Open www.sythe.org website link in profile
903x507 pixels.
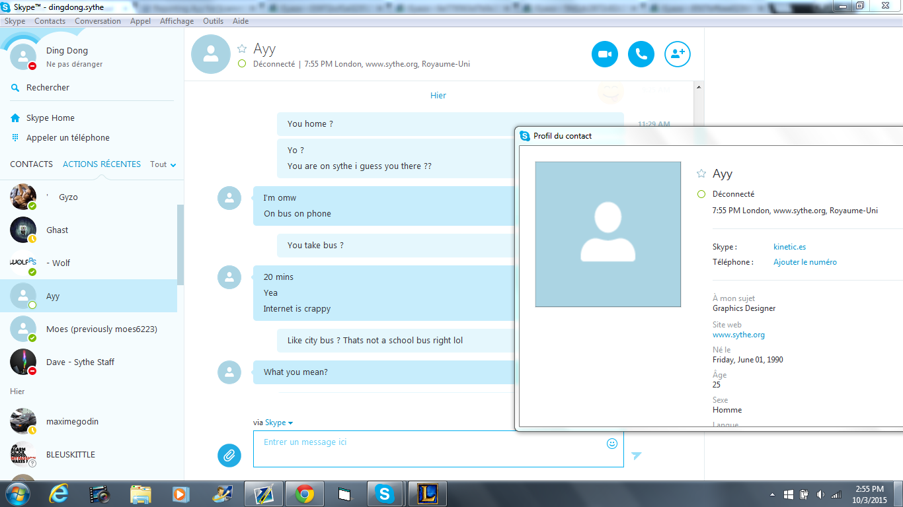tap(738, 335)
